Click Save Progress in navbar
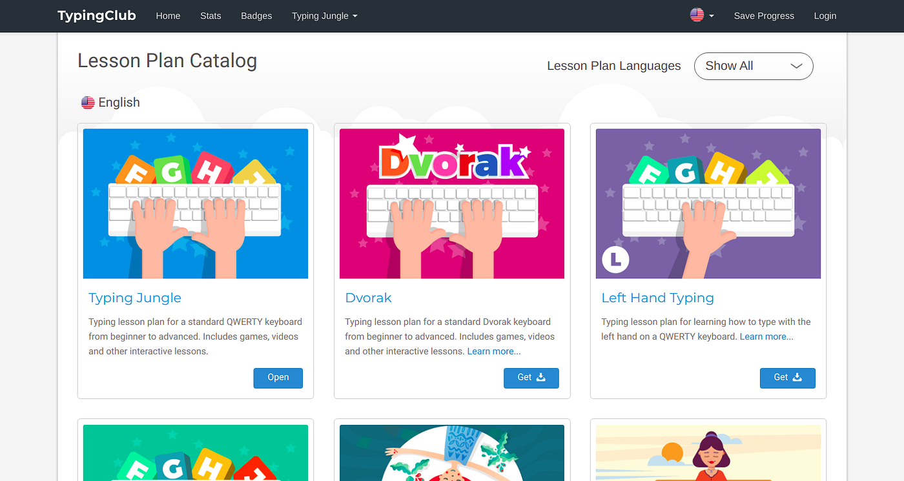This screenshot has height=481, width=904. [x=764, y=15]
